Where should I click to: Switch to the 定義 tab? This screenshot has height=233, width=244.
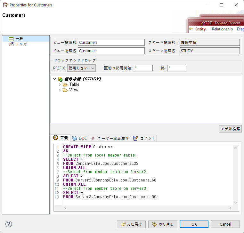(61, 138)
